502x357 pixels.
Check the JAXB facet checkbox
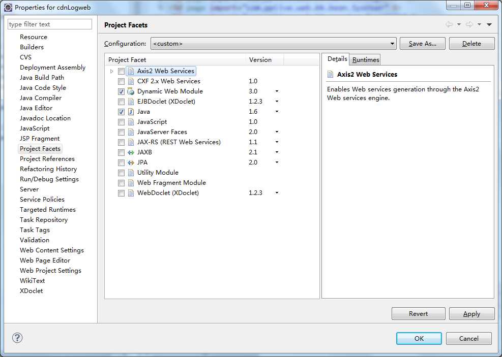122,153
